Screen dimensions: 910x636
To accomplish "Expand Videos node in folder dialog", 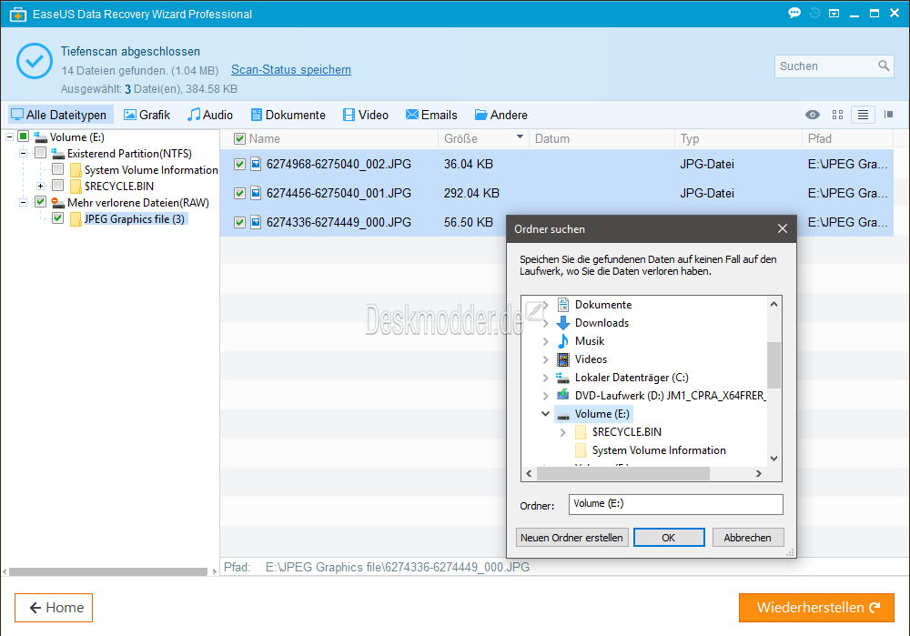I will pos(545,359).
